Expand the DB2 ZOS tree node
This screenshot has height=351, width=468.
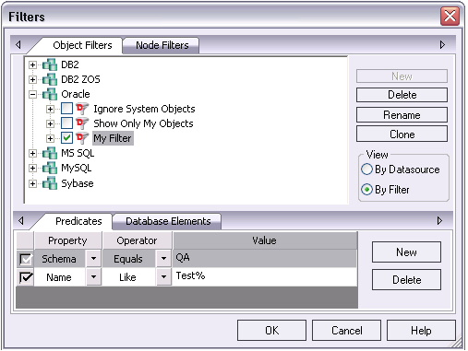tap(32, 79)
